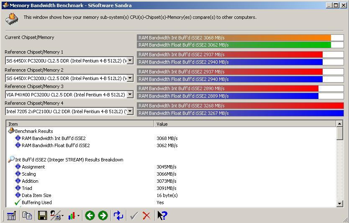Click the red Int 2890 MB/s reference bar
Image resolution: width=349 pixels, height=223 pixels.
click(x=228, y=88)
